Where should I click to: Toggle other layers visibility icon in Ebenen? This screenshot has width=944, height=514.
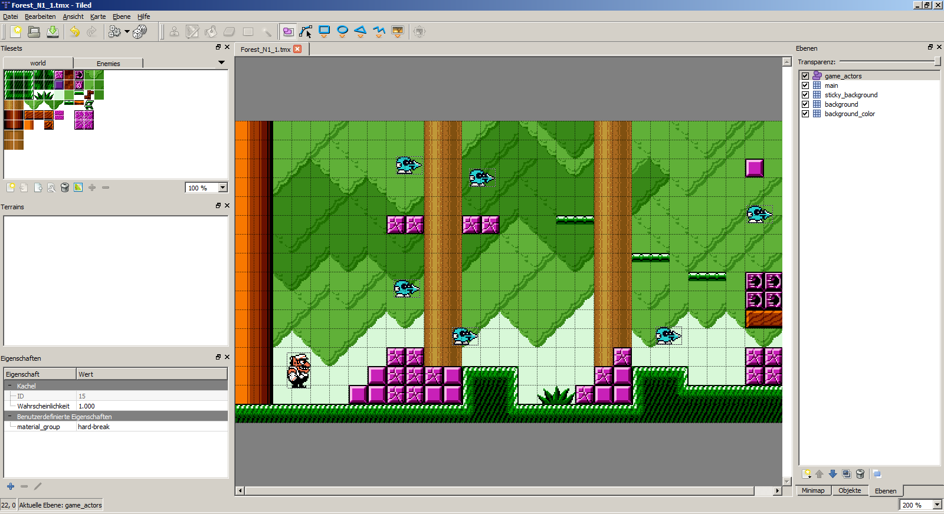click(x=877, y=474)
